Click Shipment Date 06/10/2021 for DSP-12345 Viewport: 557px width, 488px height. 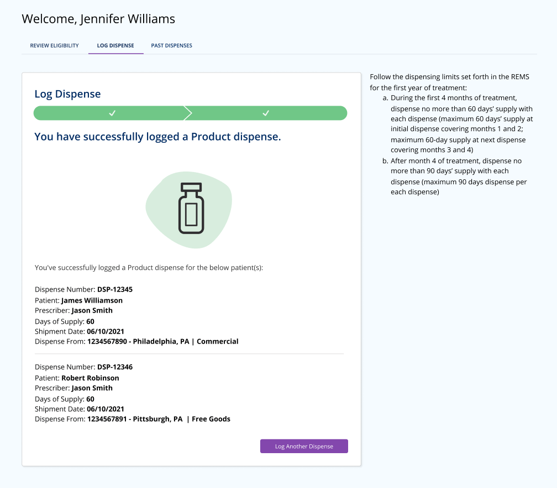tap(80, 331)
